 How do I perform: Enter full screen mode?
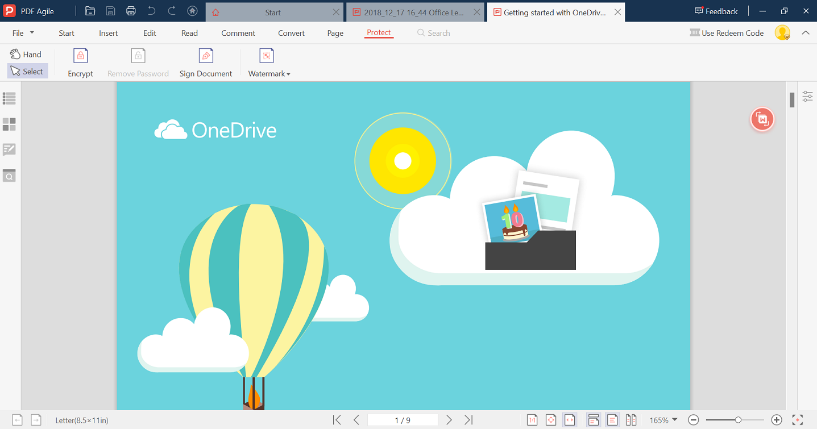797,420
